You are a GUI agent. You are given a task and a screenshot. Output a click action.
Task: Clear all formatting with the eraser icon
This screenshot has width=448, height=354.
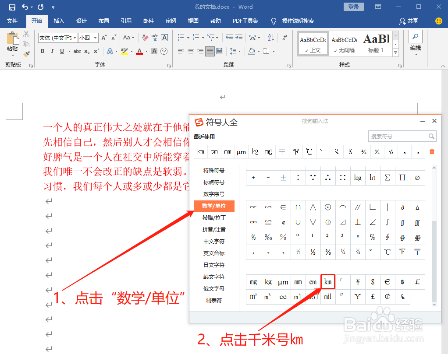(145, 38)
